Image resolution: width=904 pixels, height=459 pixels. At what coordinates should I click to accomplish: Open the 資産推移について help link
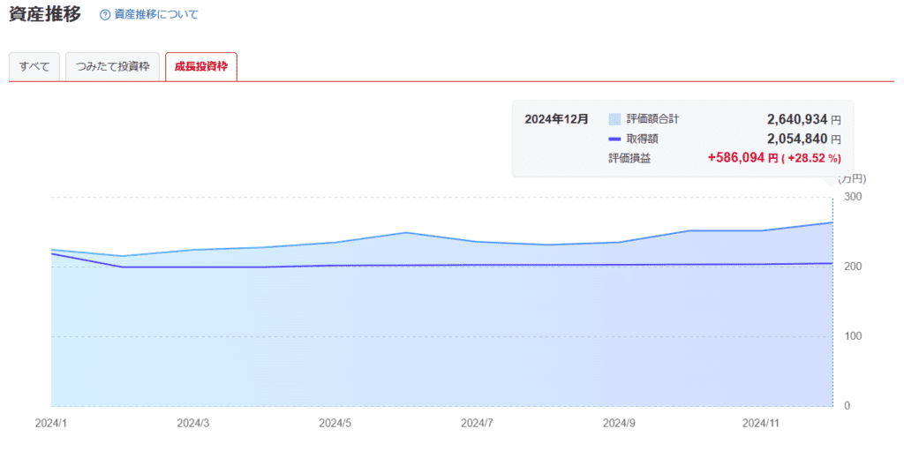coord(155,14)
